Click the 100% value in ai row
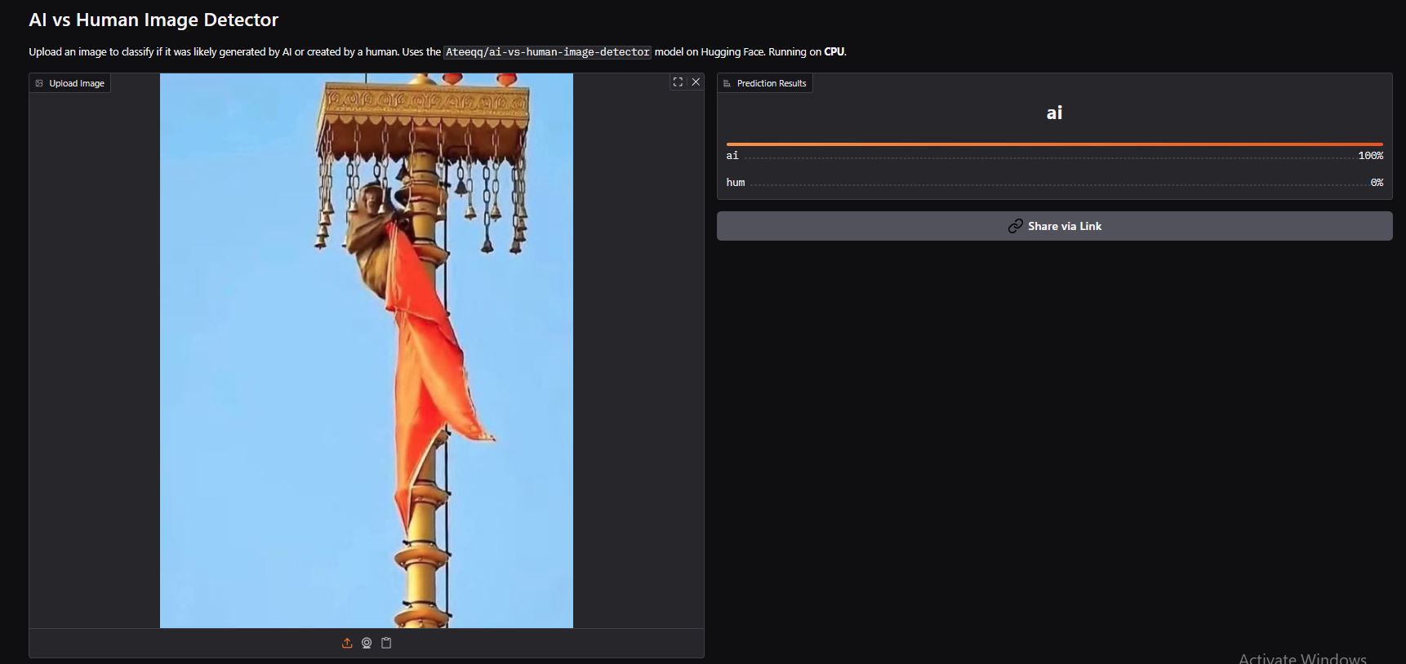Image resolution: width=1406 pixels, height=664 pixels. coord(1370,156)
